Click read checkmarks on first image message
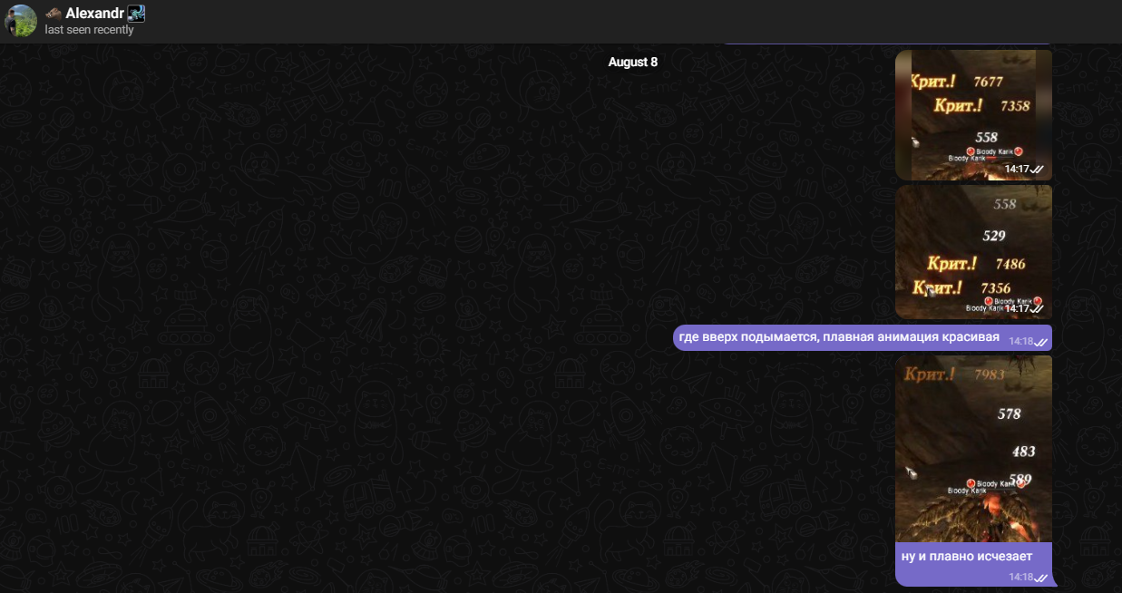The width and height of the screenshot is (1122, 593). (x=1038, y=170)
